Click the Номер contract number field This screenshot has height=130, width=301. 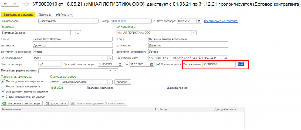131,21
